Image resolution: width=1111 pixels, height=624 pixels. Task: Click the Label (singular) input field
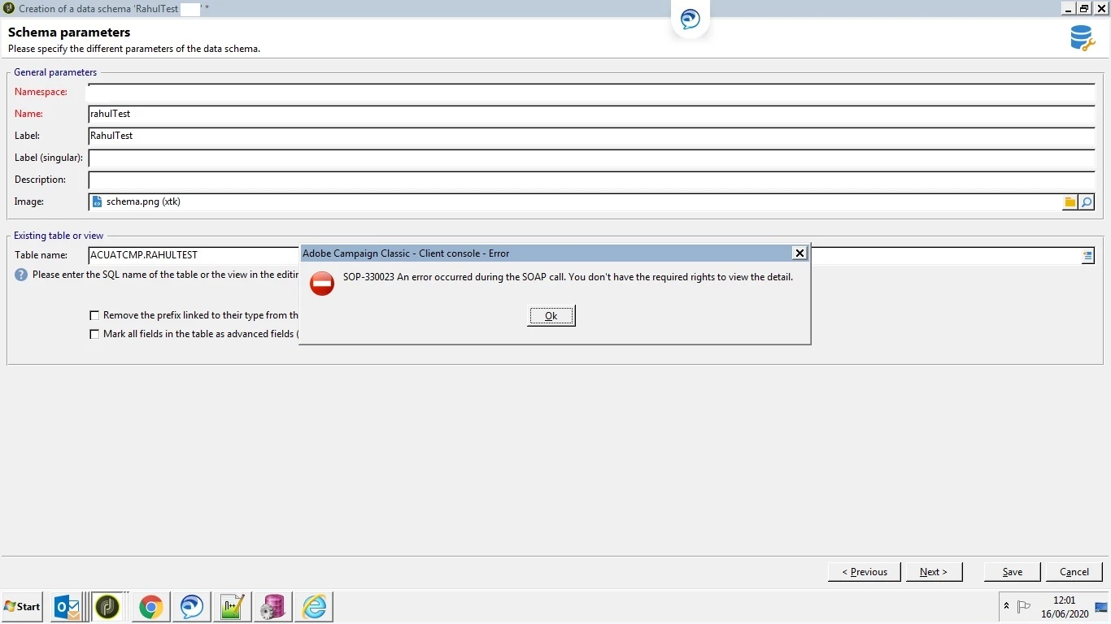[x=591, y=158]
